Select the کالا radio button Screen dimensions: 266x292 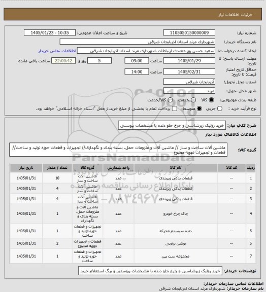tap(211, 100)
